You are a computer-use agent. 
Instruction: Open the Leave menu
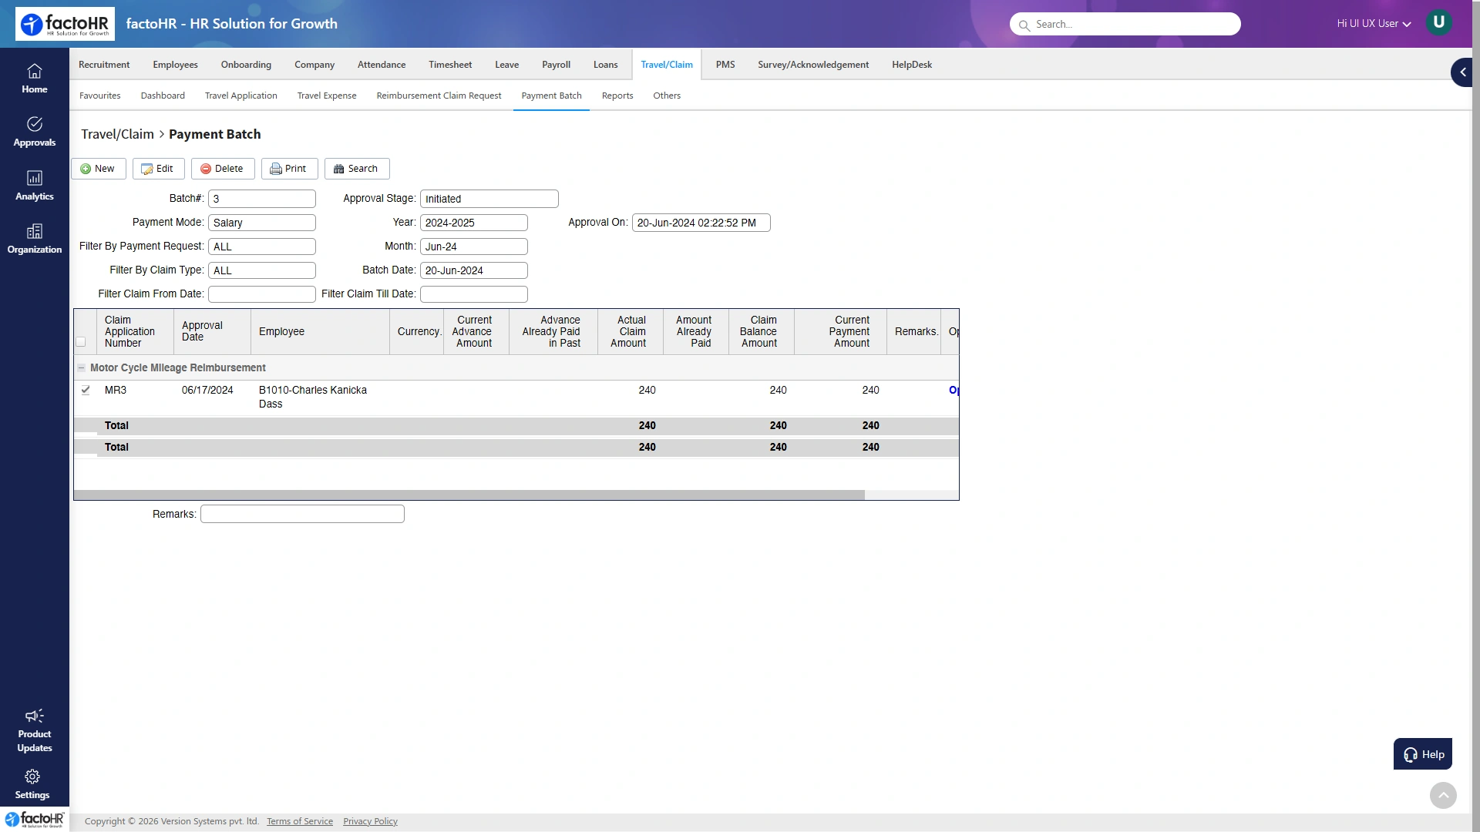point(506,65)
